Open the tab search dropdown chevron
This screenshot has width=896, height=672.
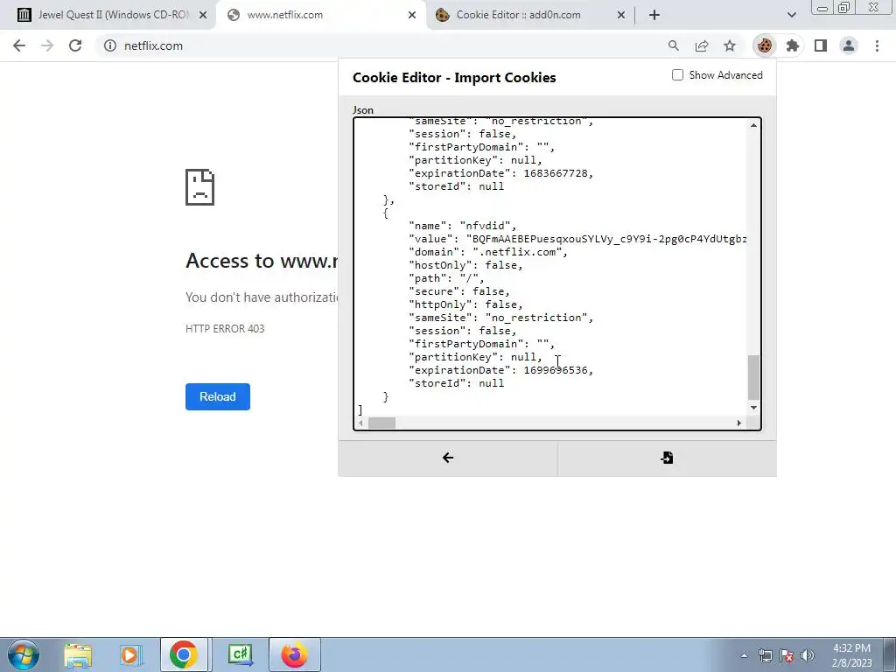791,15
